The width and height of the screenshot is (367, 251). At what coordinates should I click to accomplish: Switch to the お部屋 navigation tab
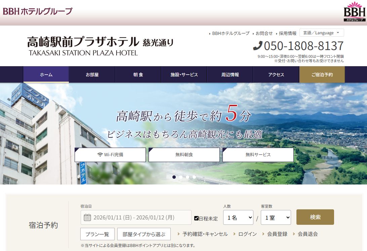(x=92, y=75)
